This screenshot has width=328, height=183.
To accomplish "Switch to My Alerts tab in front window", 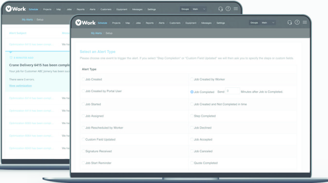I will pyautogui.click(x=96, y=33).
